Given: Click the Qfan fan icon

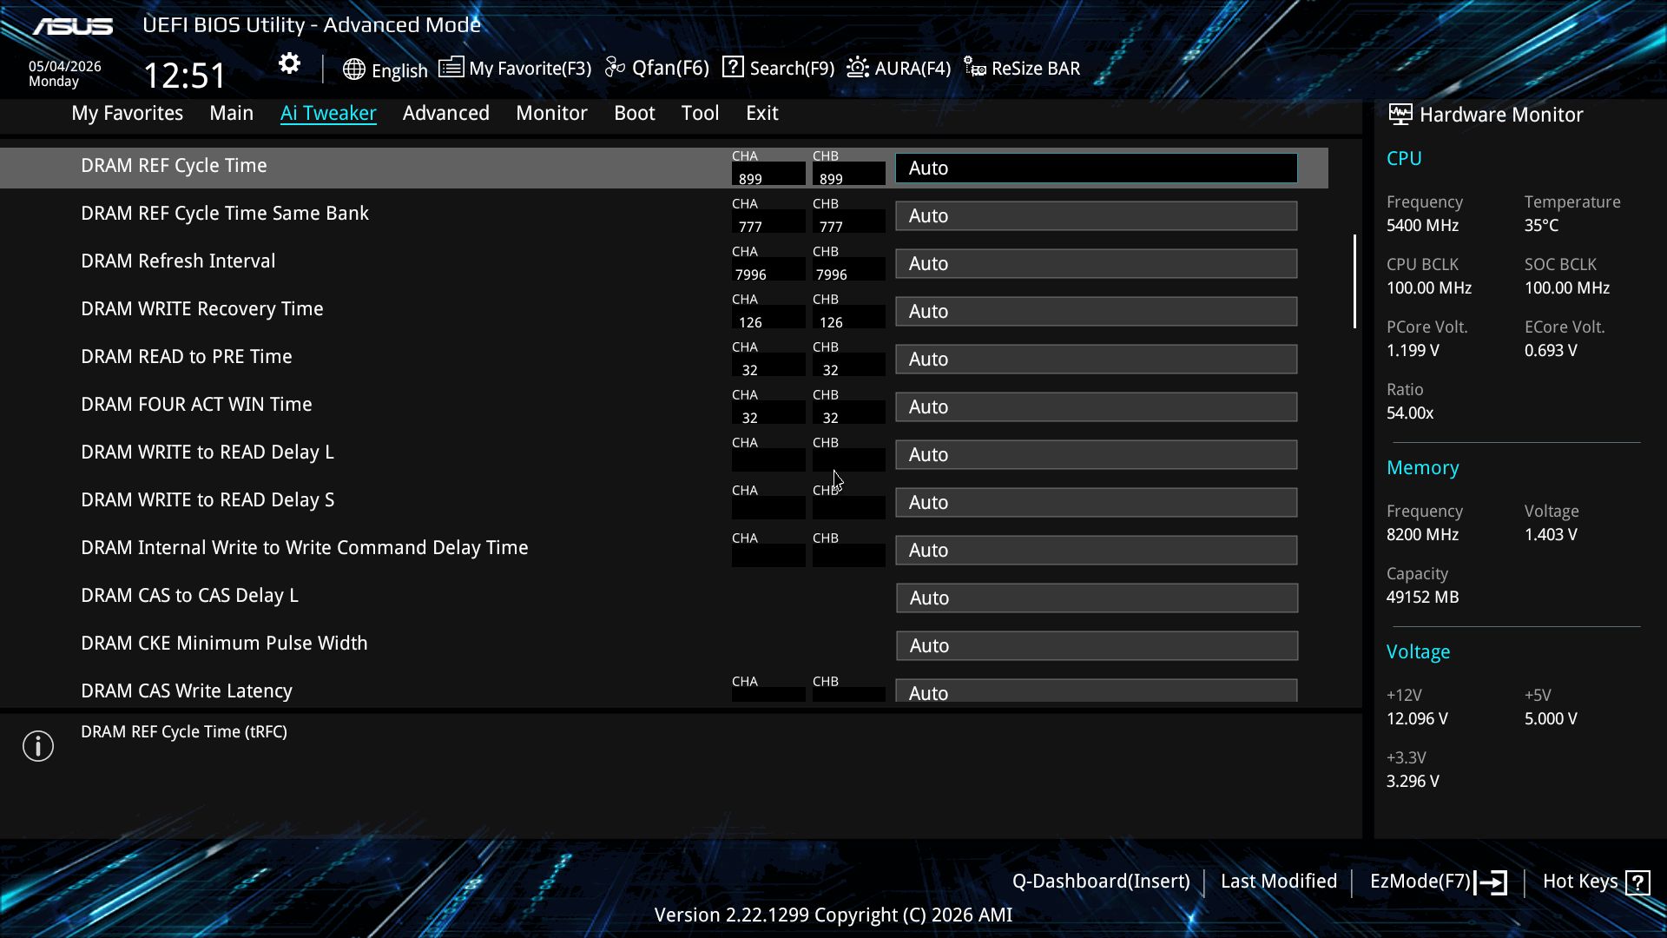Looking at the screenshot, I should click(615, 67).
